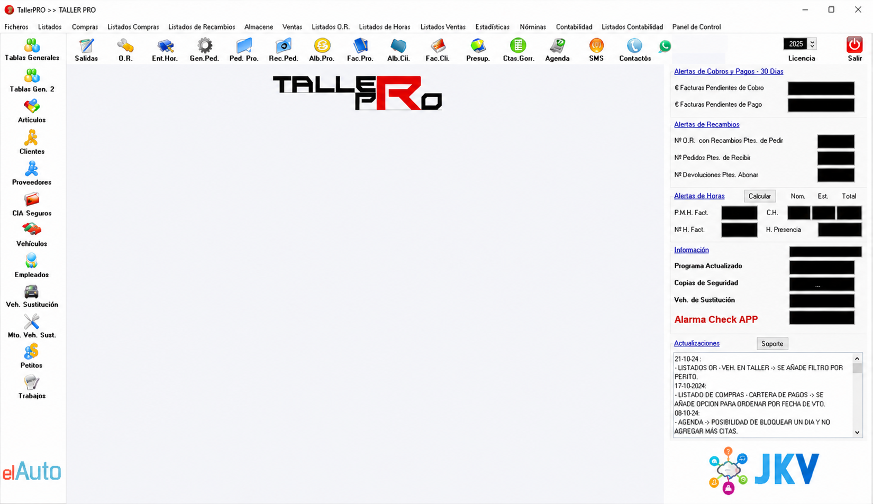
Task: Open Alertas de Recambios link
Action: coord(706,125)
